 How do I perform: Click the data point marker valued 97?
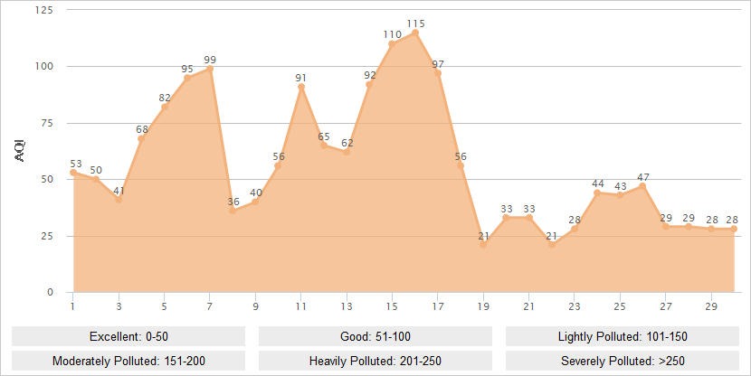[x=438, y=73]
